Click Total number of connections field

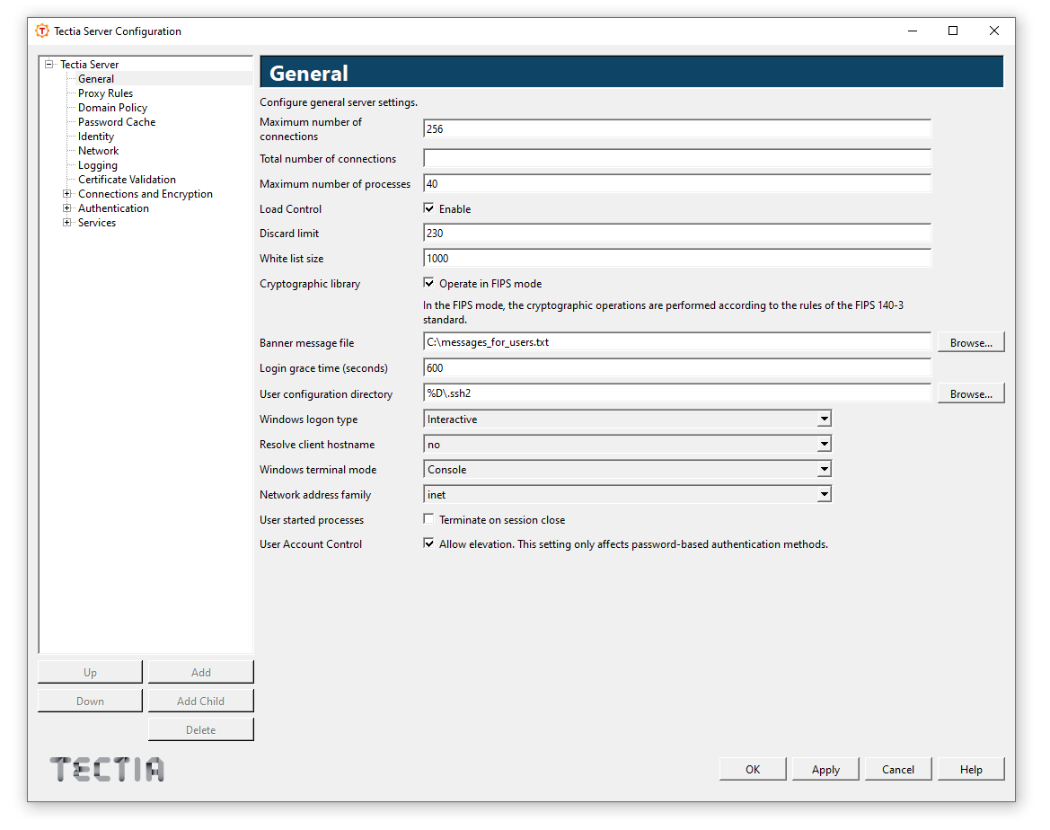coord(677,158)
